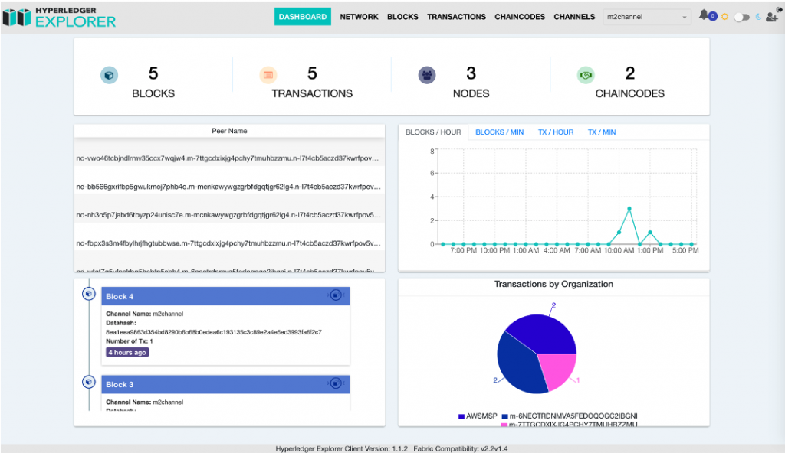Click the m-6NECTRDNMVA5FEDOQOGC2IBGNI legend swatch

click(x=504, y=416)
